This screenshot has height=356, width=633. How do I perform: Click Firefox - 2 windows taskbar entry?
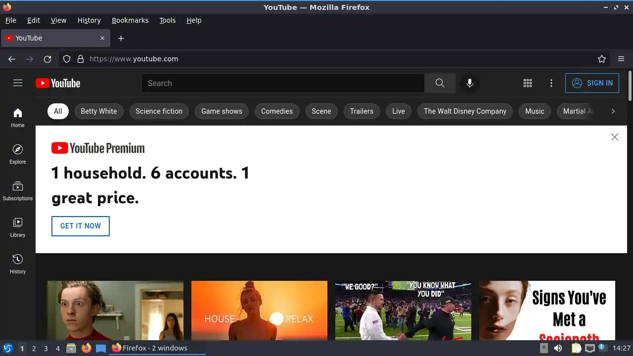157,348
